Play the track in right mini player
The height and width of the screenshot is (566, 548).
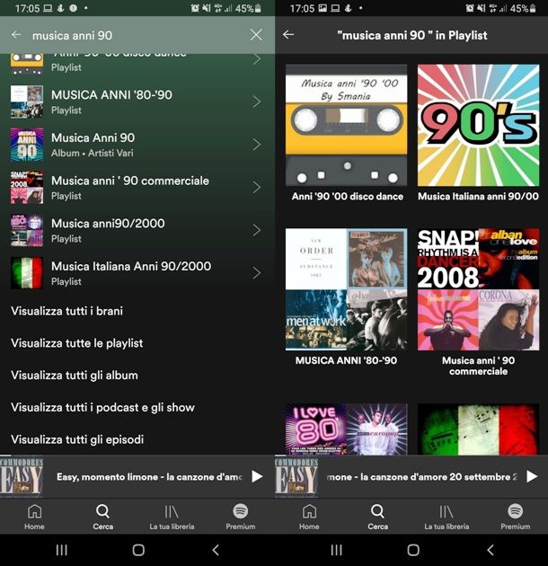pyautogui.click(x=532, y=476)
